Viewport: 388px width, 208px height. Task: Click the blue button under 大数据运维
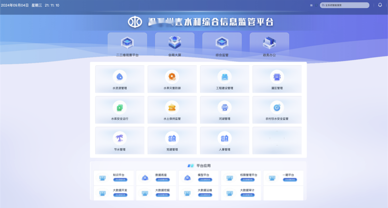pos(205,195)
